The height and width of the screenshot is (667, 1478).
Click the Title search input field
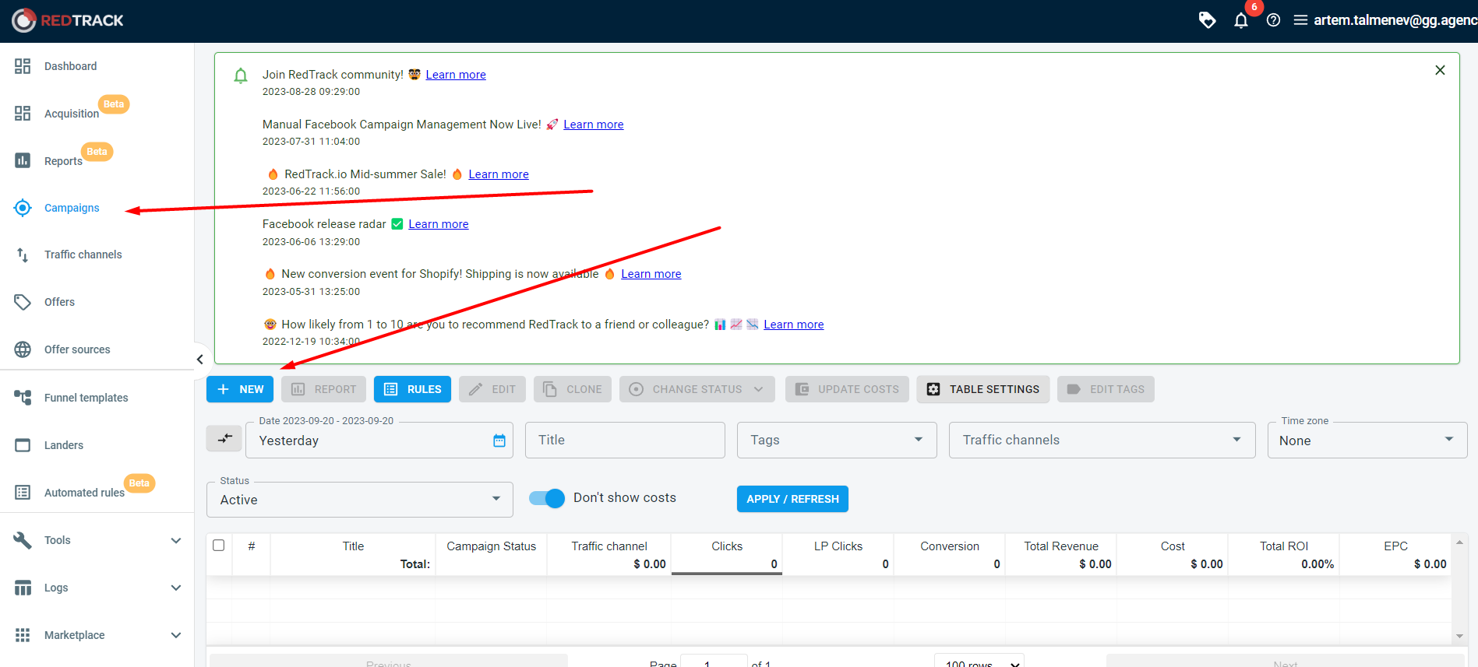pos(625,440)
